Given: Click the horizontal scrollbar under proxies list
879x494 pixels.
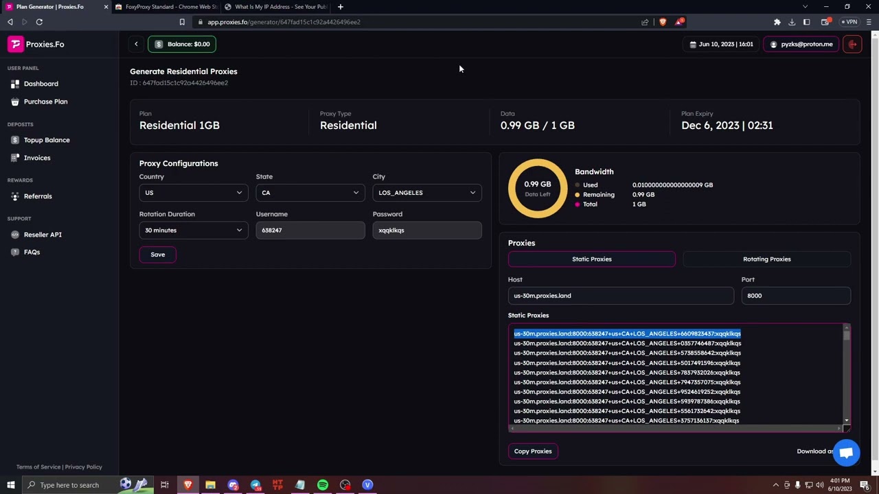Looking at the screenshot, I should [676, 428].
